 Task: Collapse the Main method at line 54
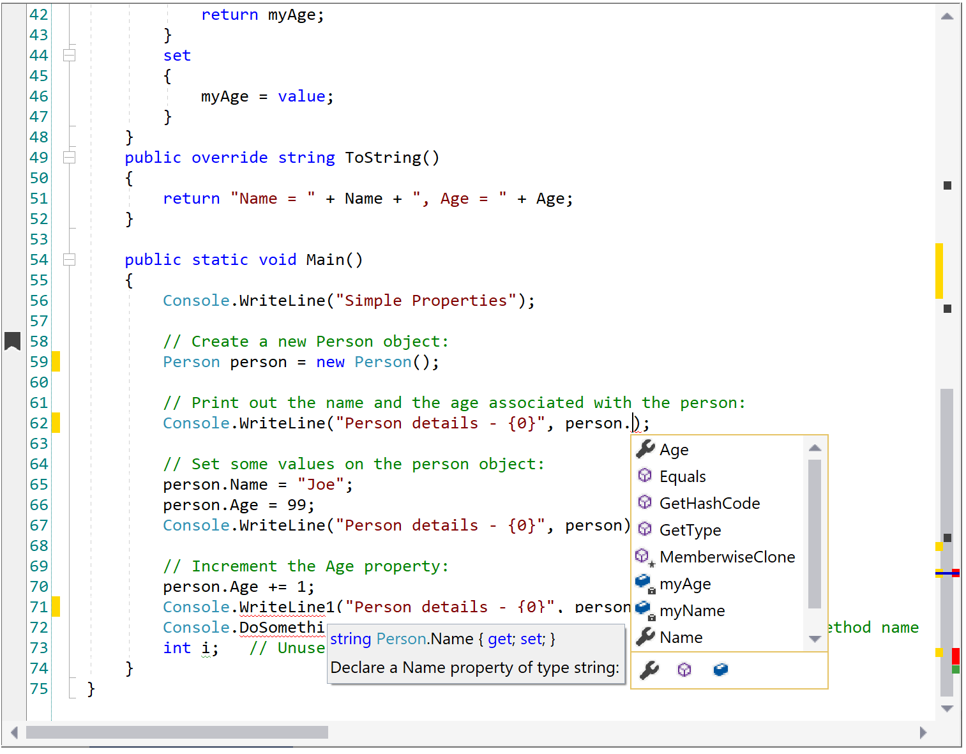tap(69, 259)
